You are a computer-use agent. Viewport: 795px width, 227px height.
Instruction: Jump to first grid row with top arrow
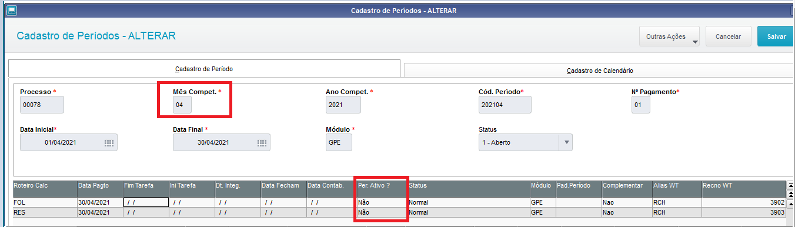coord(790,185)
